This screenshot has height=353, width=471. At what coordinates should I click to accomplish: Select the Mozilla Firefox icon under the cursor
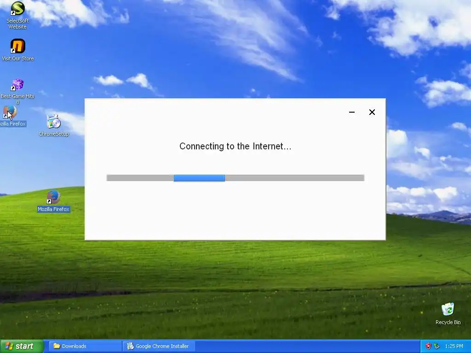click(x=11, y=116)
